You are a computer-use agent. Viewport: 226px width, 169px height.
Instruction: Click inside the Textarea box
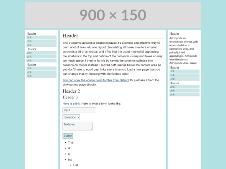[x=77, y=126]
